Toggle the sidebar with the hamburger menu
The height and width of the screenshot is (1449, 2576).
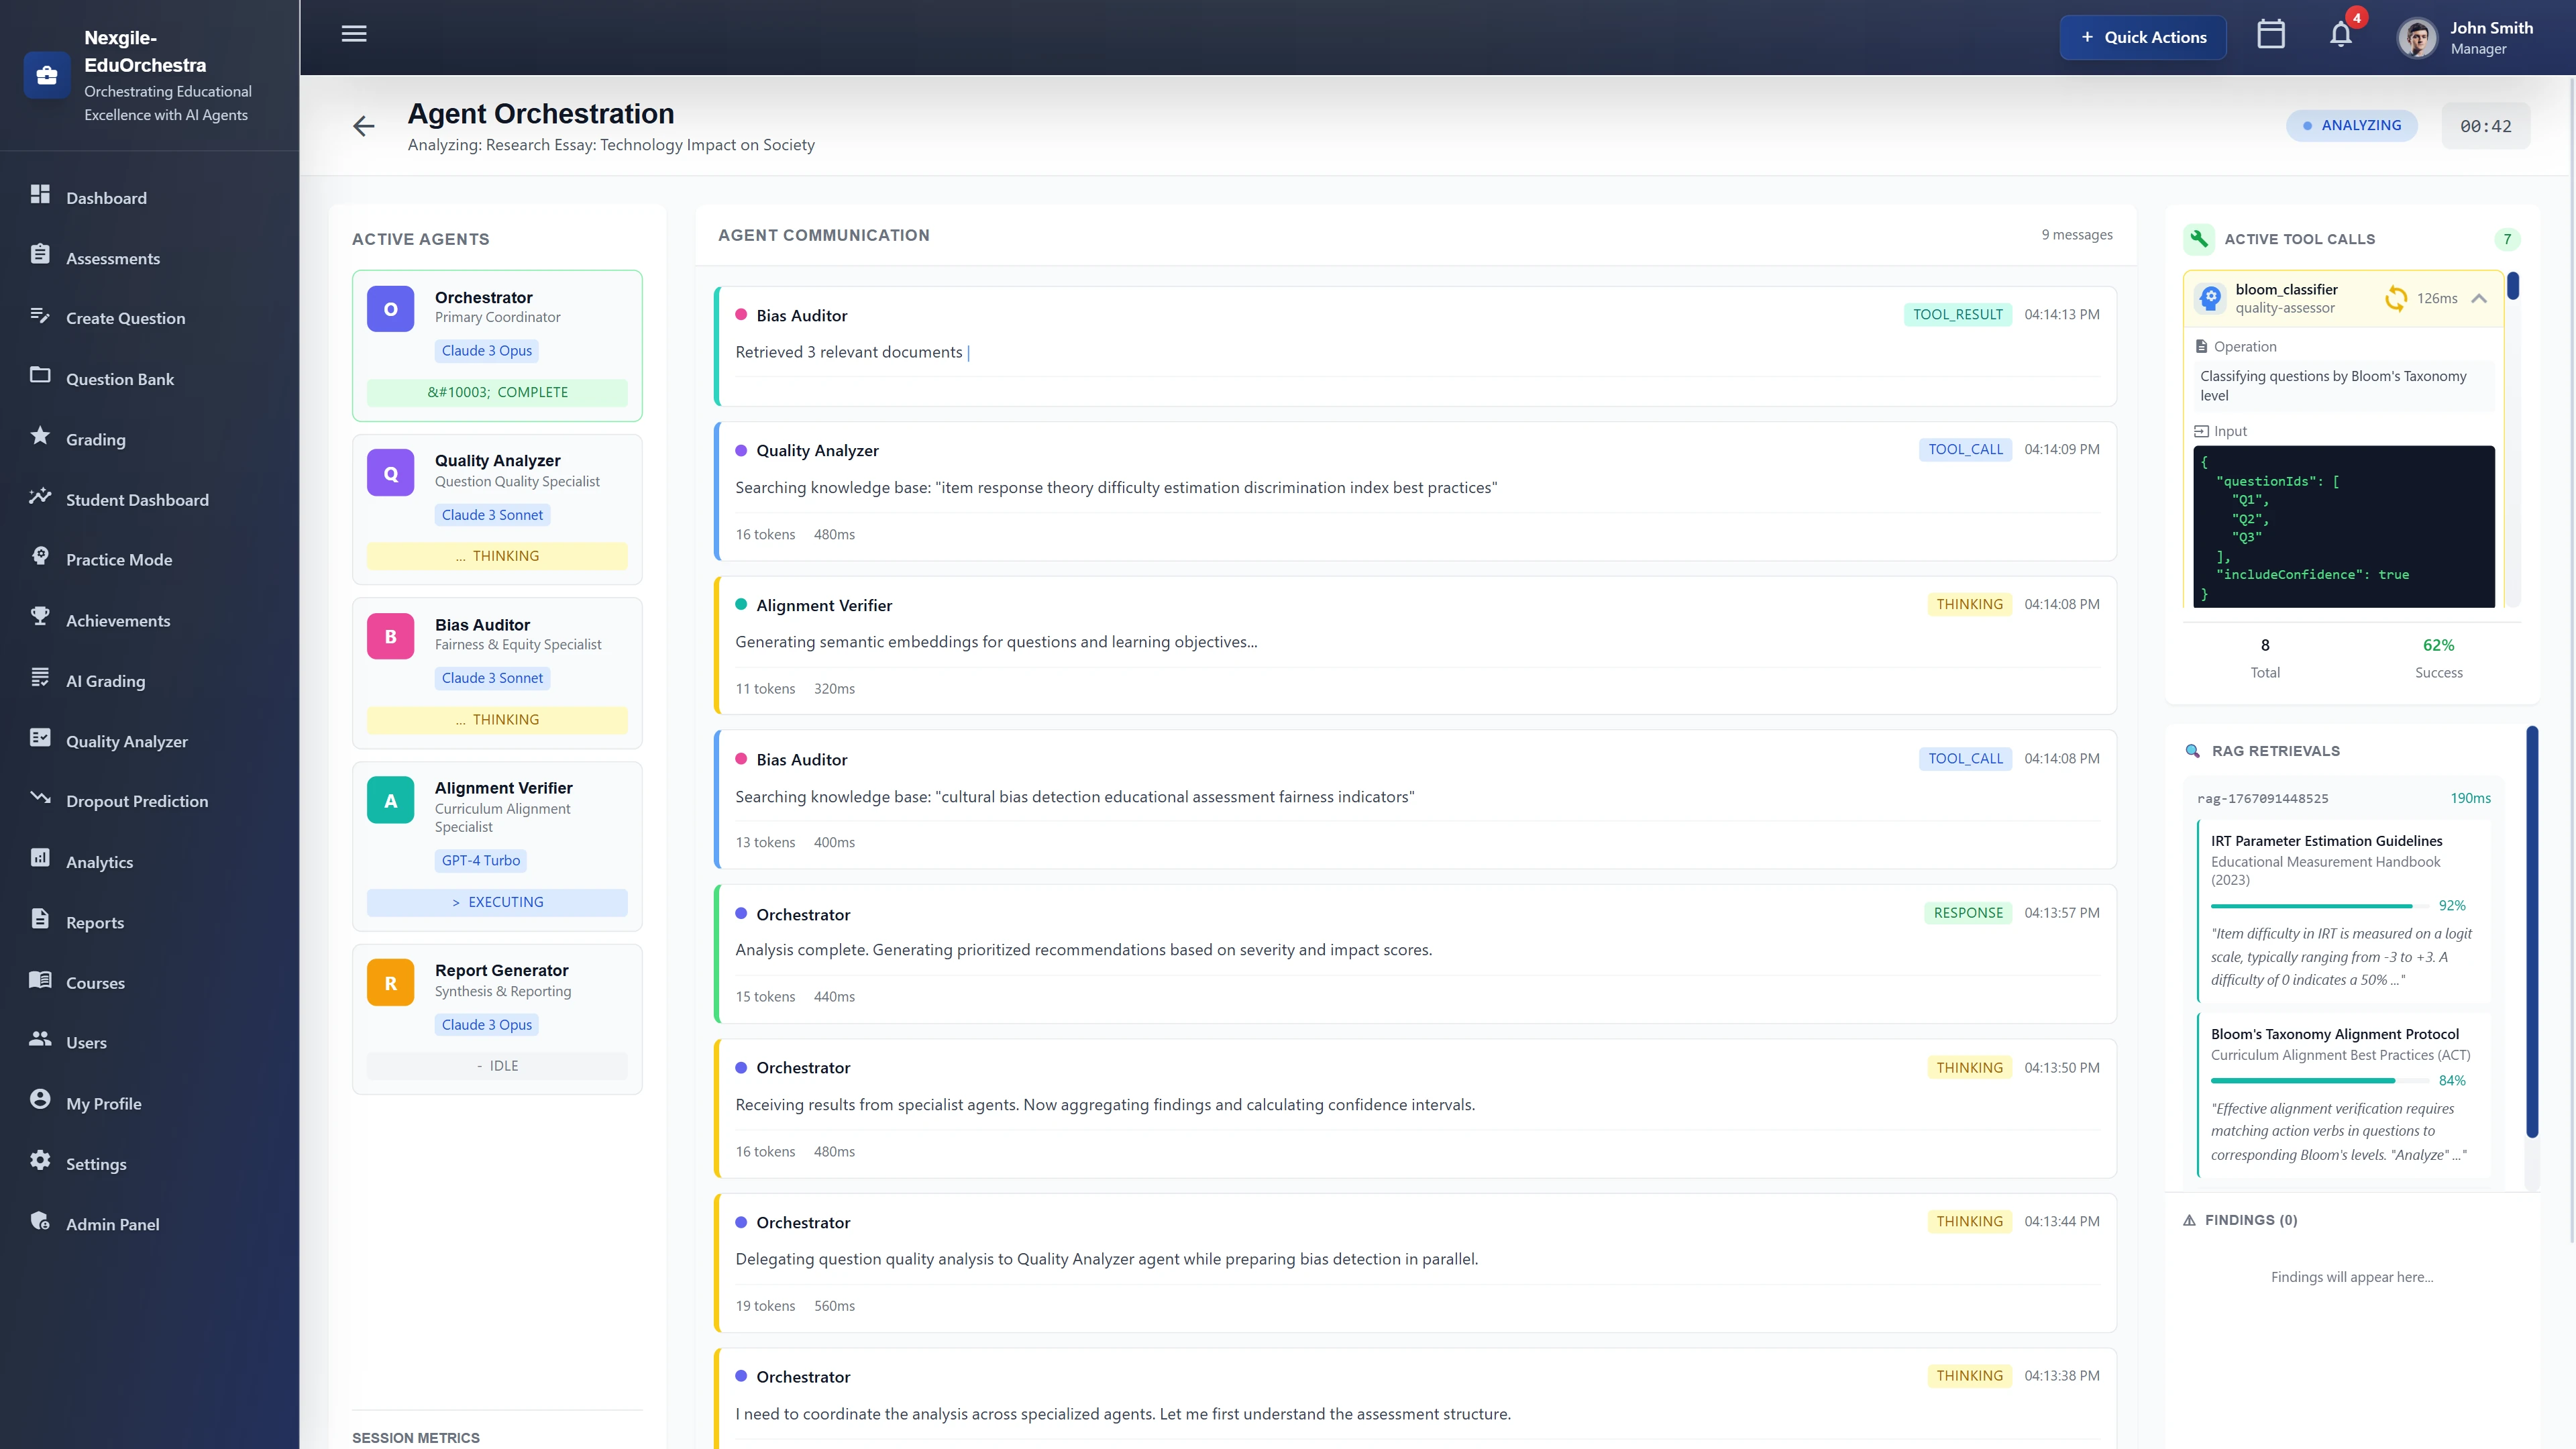coord(353,33)
